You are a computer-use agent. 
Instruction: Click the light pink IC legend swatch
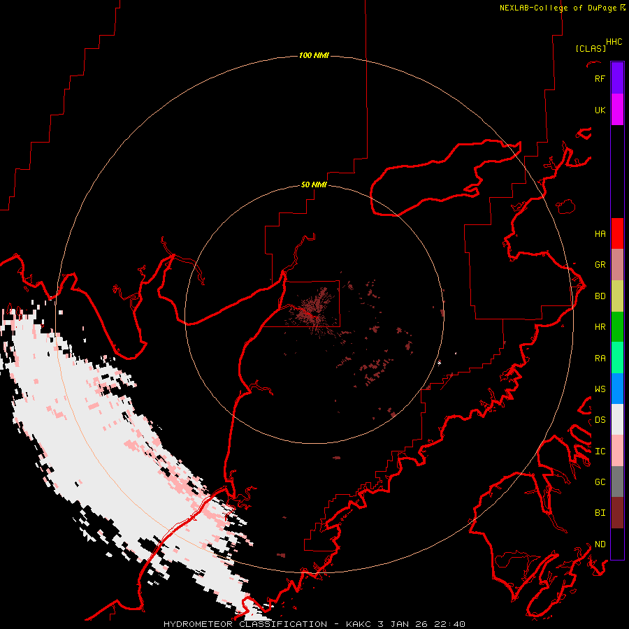coord(617,451)
